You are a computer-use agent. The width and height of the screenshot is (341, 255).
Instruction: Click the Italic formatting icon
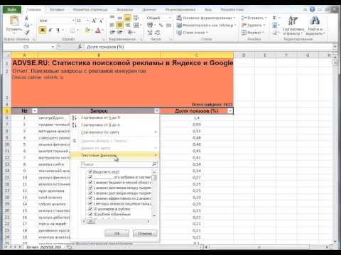[50, 30]
